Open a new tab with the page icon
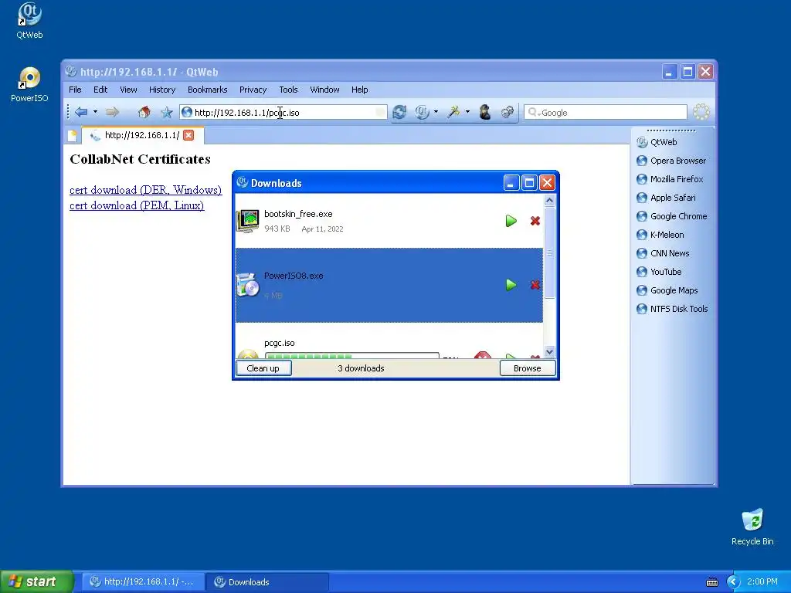Image resolution: width=791 pixels, height=593 pixels. point(73,135)
